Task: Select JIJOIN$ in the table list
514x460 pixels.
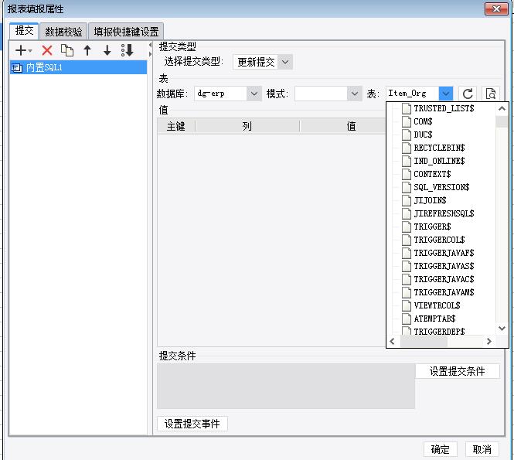Action: 430,200
